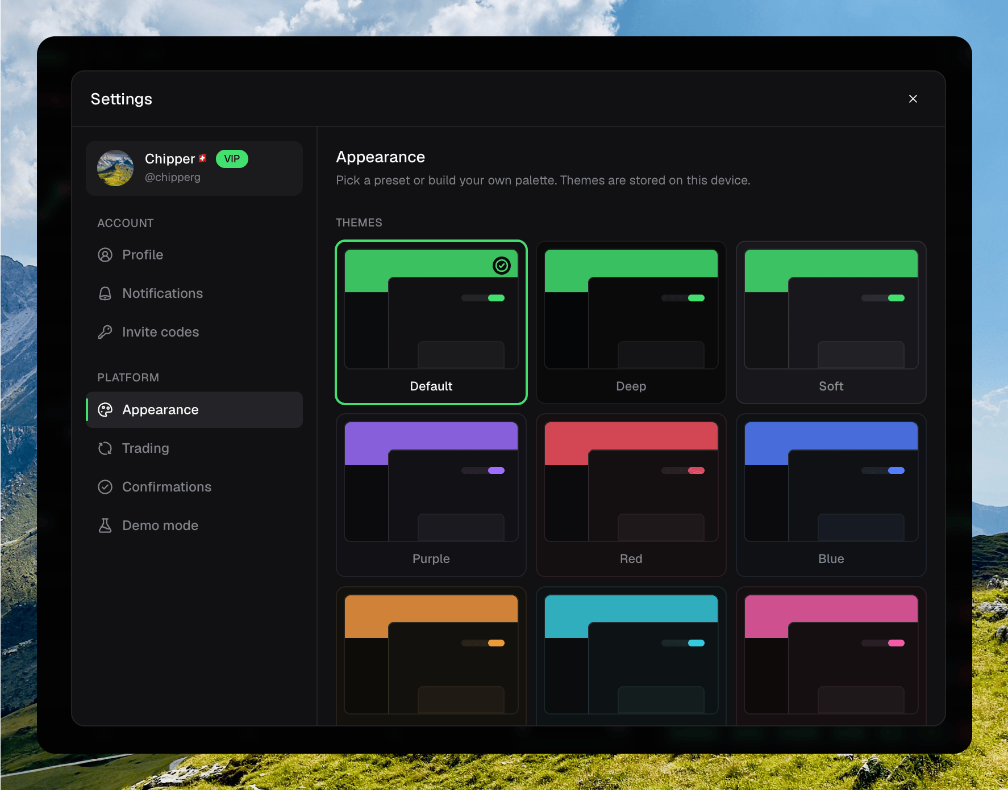This screenshot has height=790, width=1008.
Task: Click the selected checkmark on Default theme
Action: tap(502, 266)
